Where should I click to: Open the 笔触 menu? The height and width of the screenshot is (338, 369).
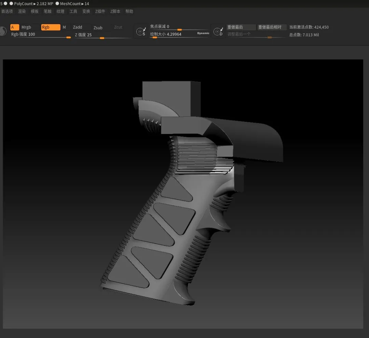click(47, 11)
